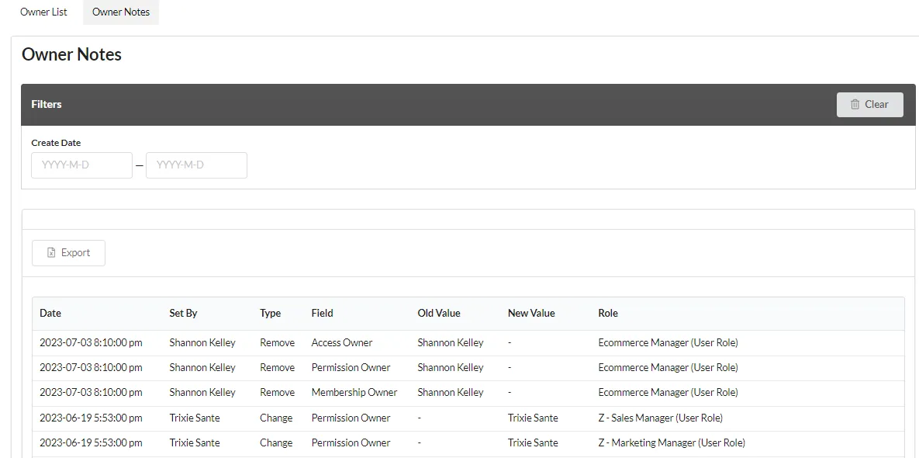Viewport: 919px width, 458px height.
Task: Click the New Value column header
Action: (531, 313)
